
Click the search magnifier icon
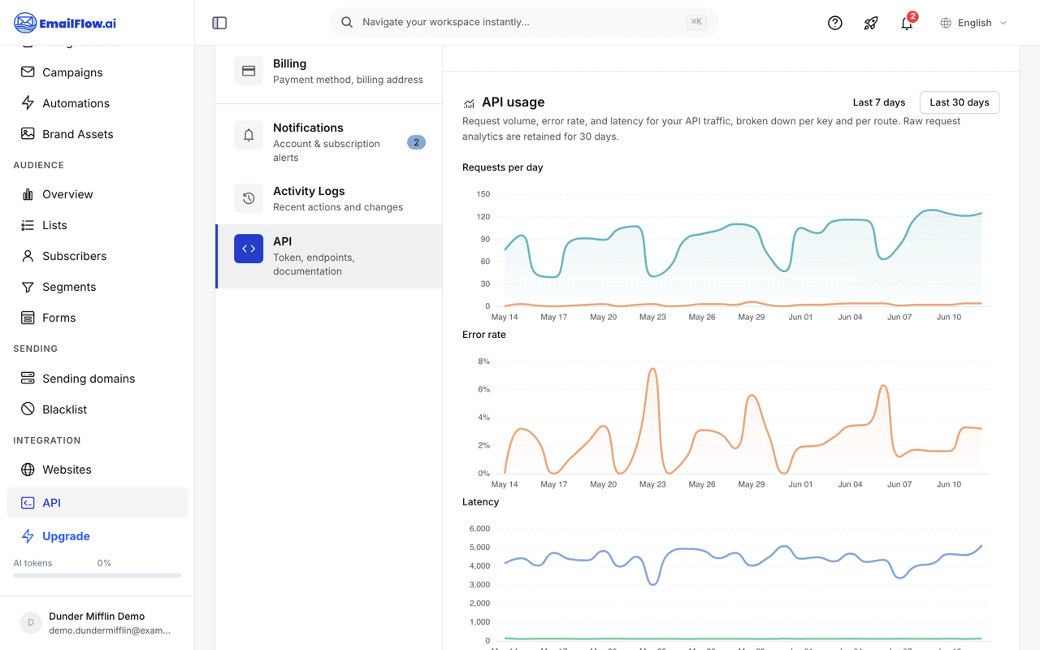click(347, 22)
